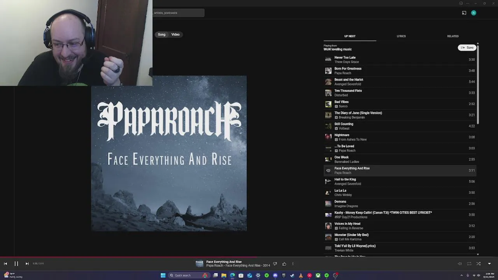Play Never Too Late by Three Days Grace
498x280 pixels.
pyautogui.click(x=400, y=59)
